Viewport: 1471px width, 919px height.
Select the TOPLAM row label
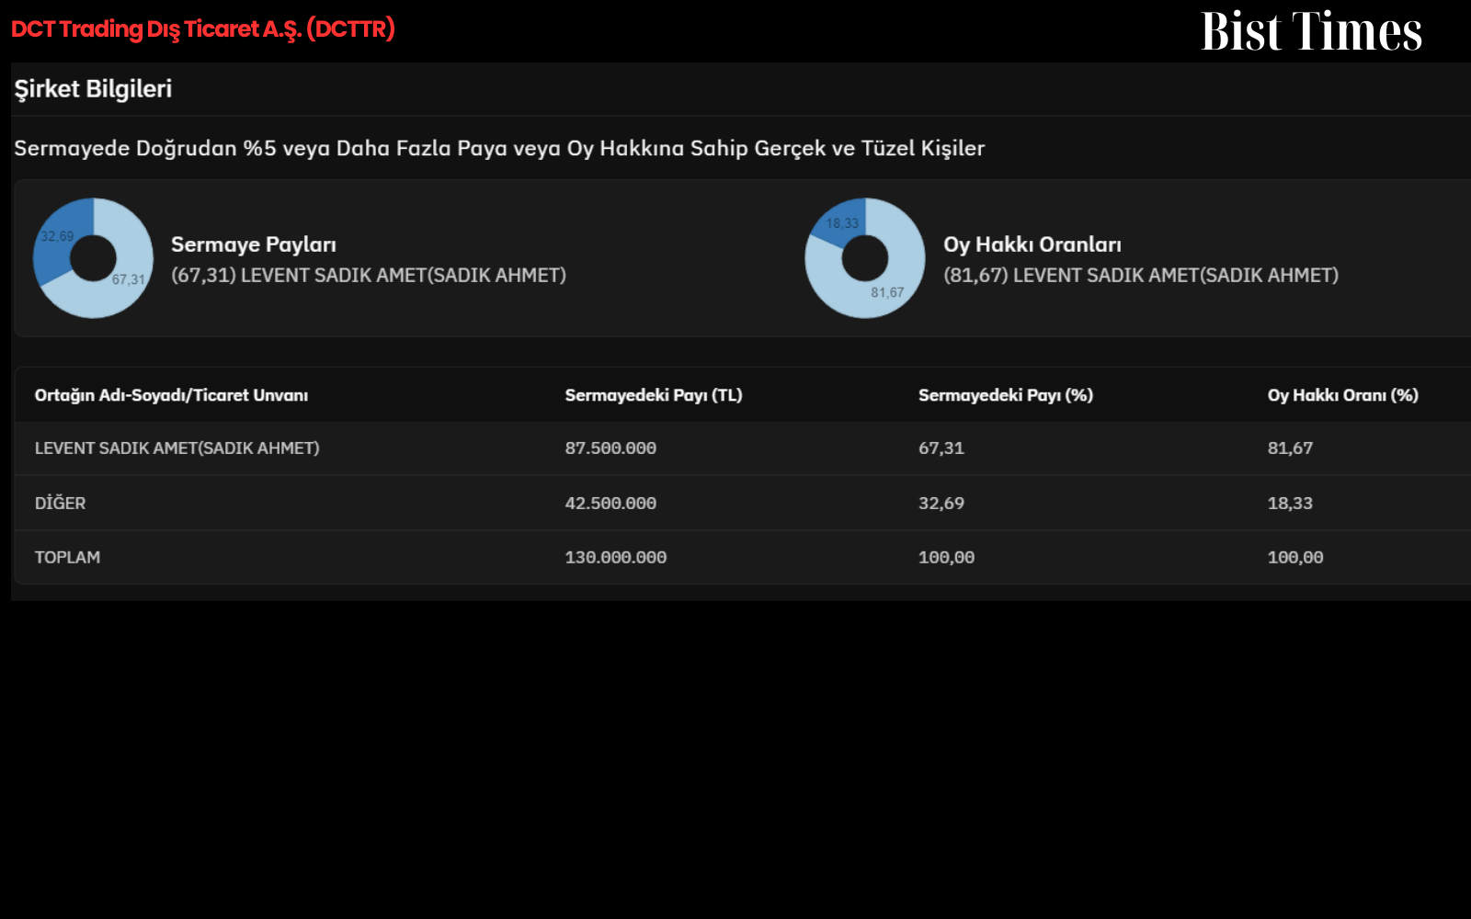tap(67, 557)
